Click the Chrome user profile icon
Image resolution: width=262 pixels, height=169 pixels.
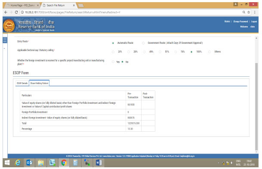236,4
